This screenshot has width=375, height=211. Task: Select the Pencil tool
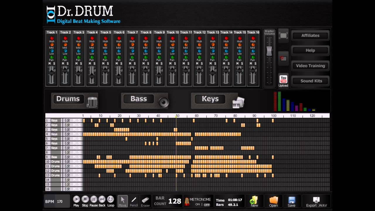(x=134, y=201)
